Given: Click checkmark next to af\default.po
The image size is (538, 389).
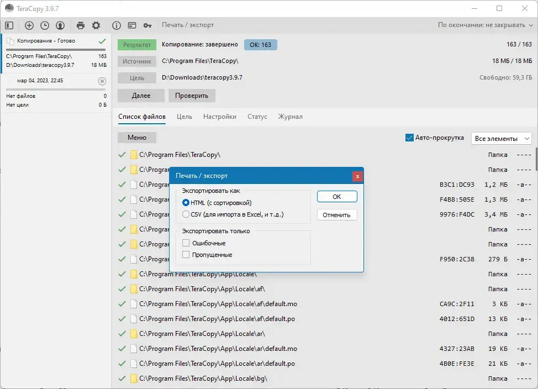Looking at the screenshot, I should click(x=122, y=319).
